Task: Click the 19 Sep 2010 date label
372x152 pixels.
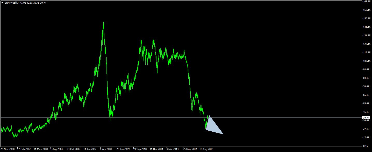Action: coord(140,149)
